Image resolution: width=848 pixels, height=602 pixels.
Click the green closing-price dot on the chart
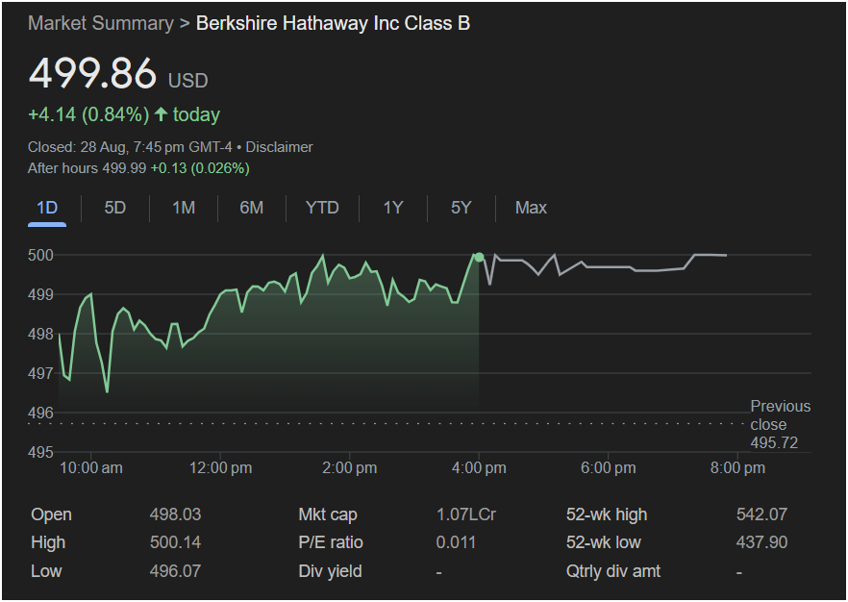coord(479,257)
